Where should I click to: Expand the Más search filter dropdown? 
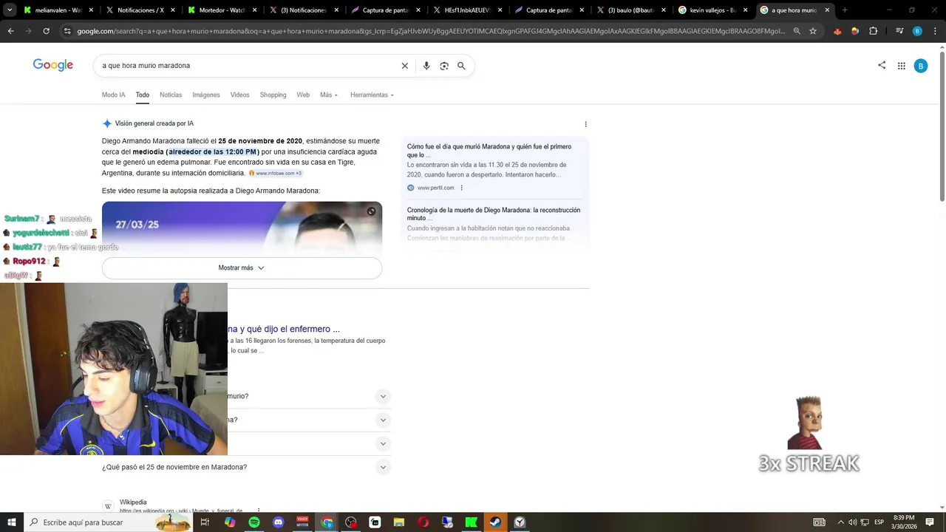(x=329, y=95)
